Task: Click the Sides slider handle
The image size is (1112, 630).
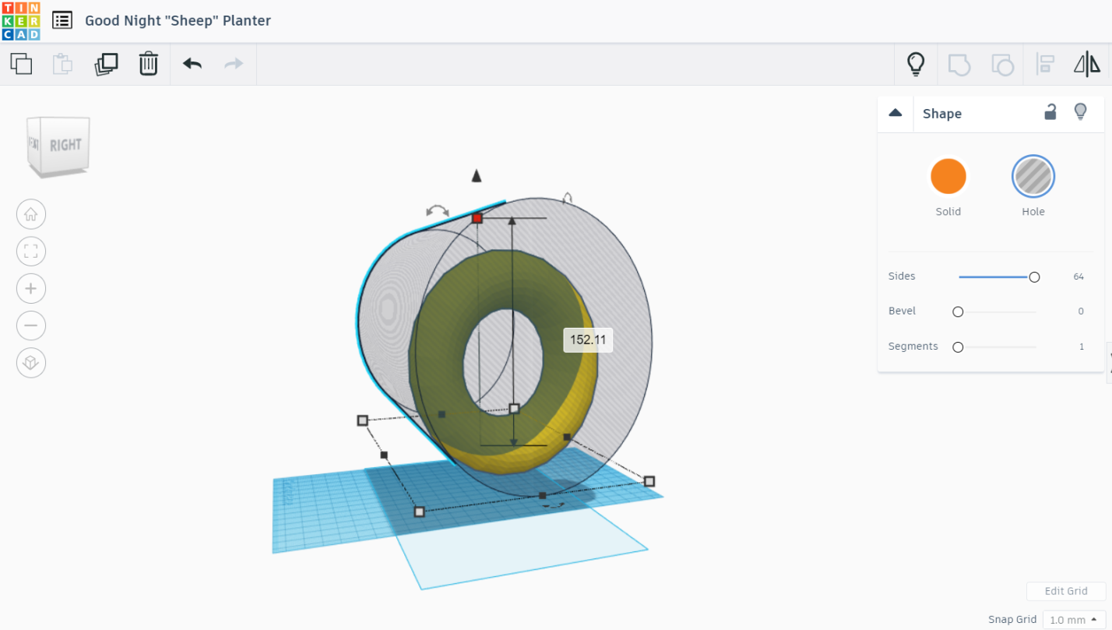Action: (x=1034, y=277)
